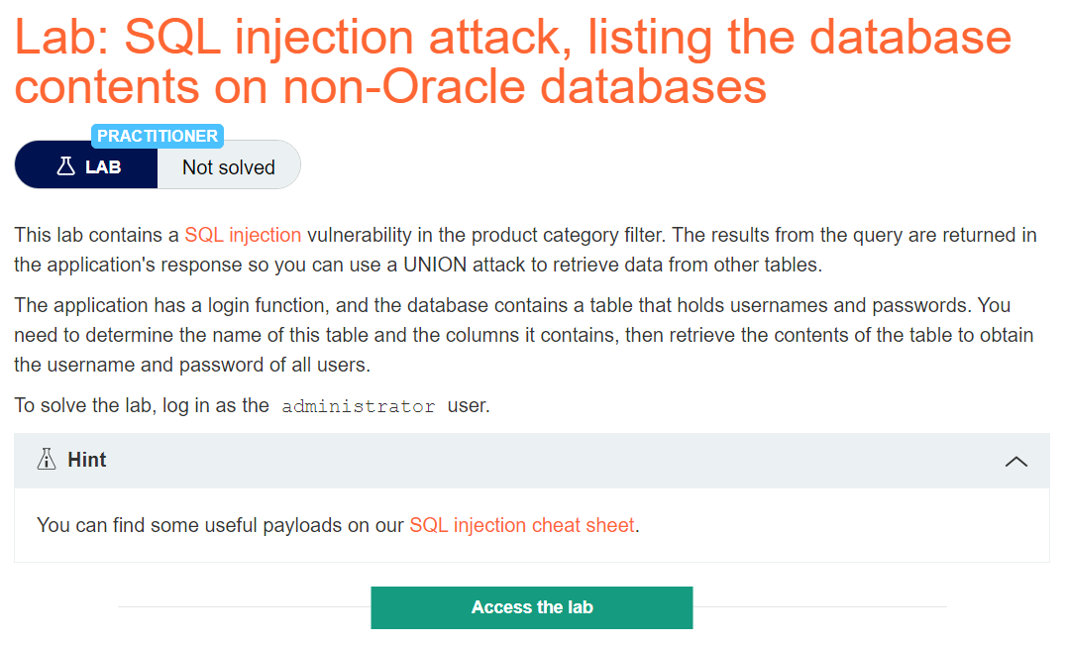Click the Not solved status label
Screen dimensions: 1067x645
pyautogui.click(x=229, y=167)
